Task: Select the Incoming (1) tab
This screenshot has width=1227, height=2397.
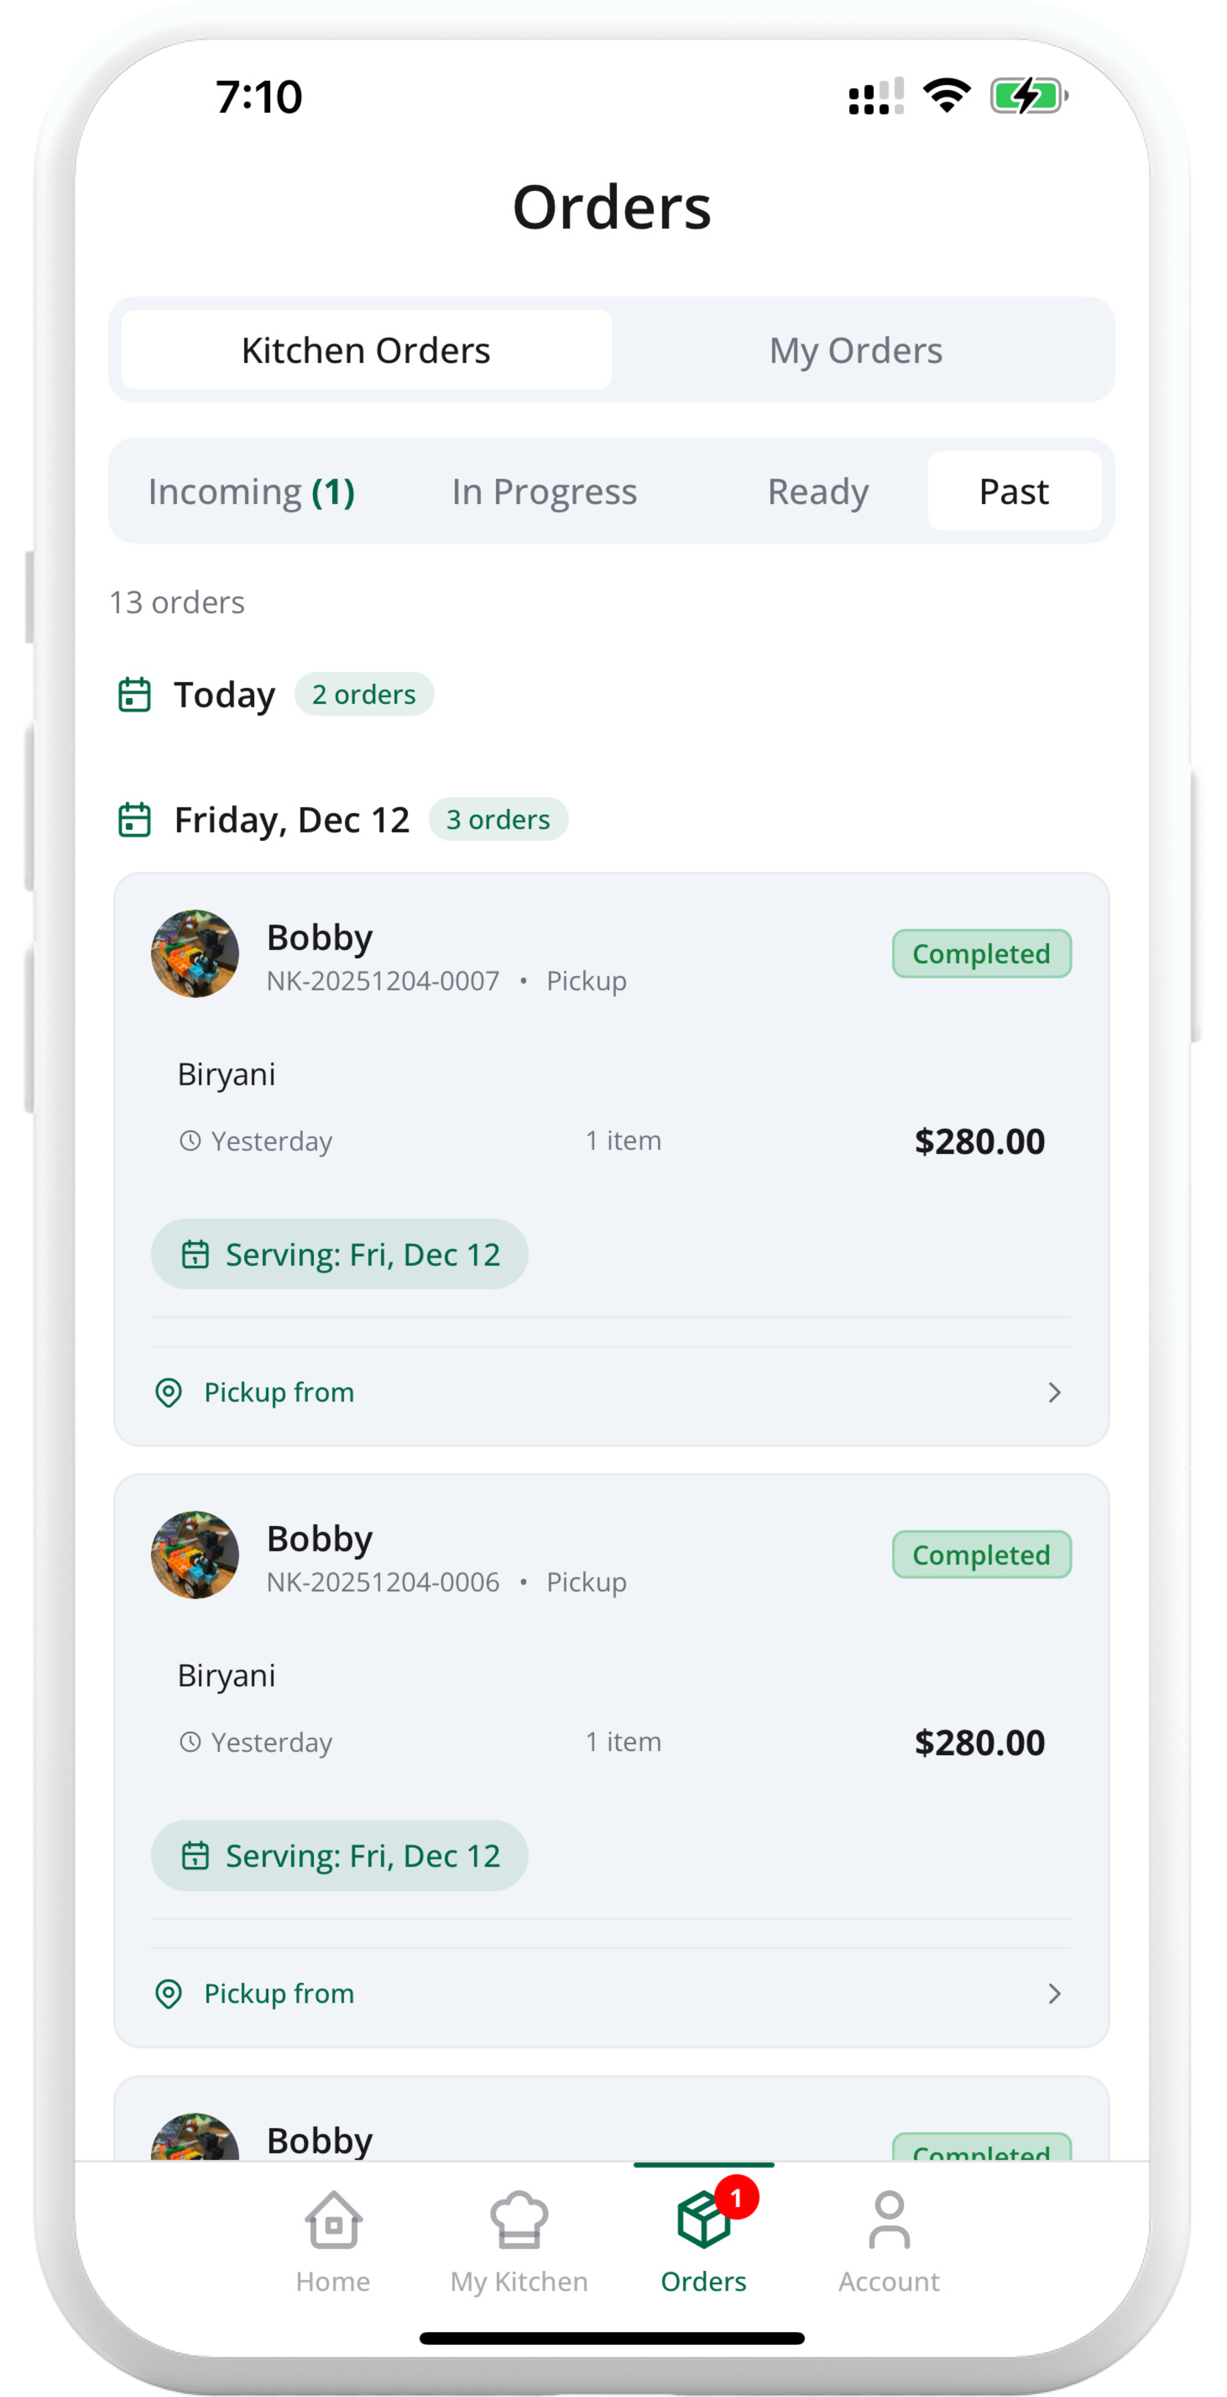Action: [x=251, y=491]
